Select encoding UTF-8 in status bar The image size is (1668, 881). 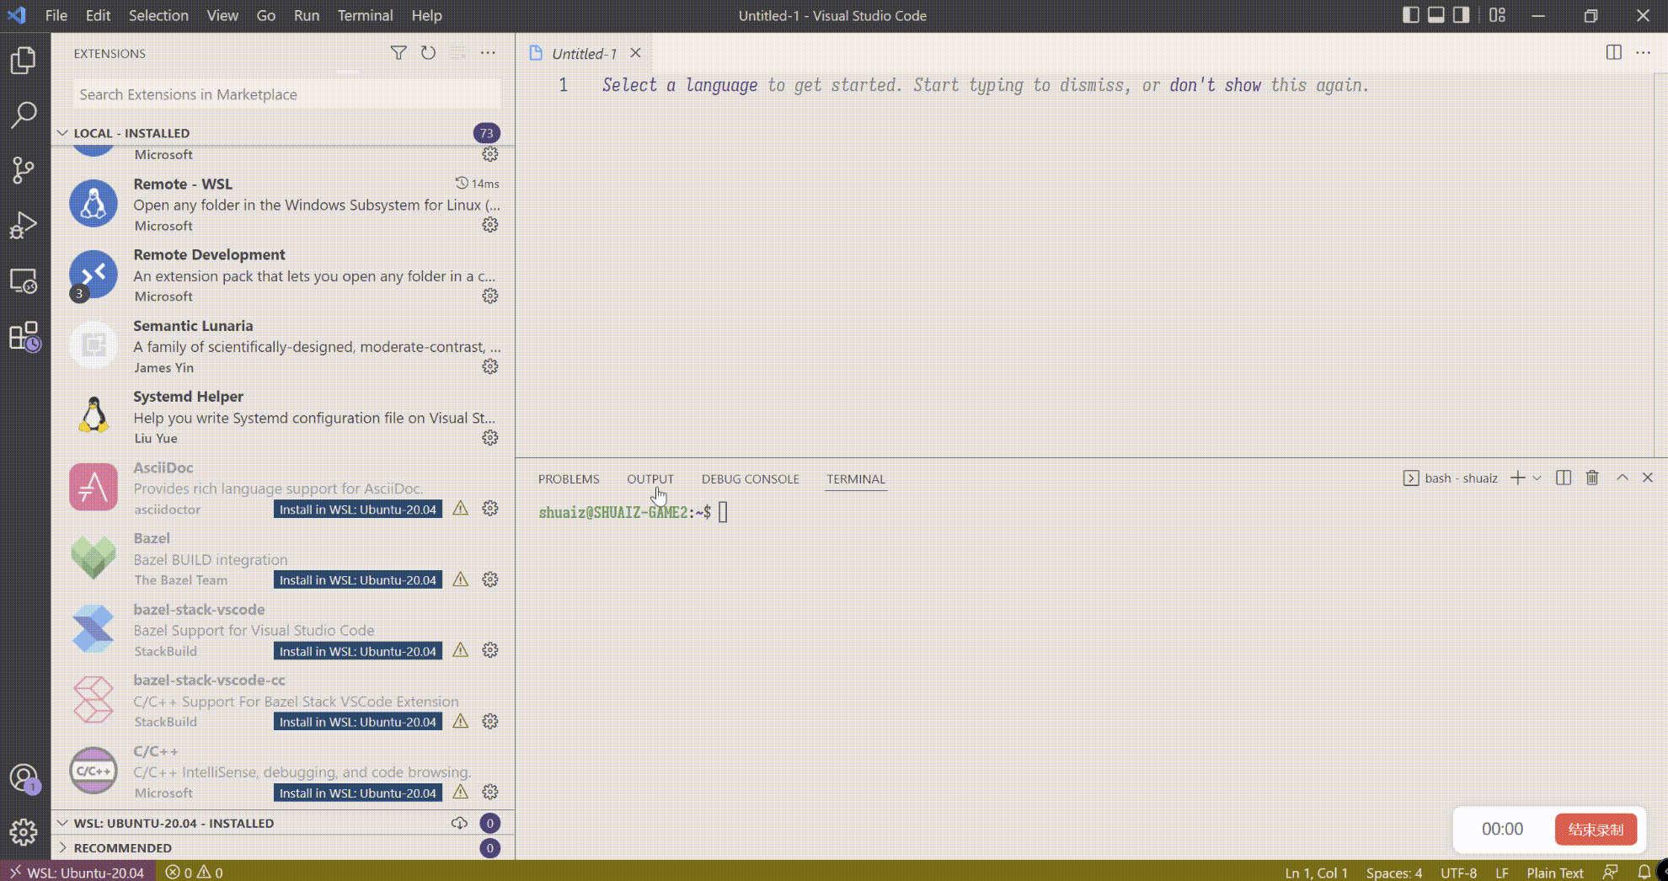(1458, 873)
